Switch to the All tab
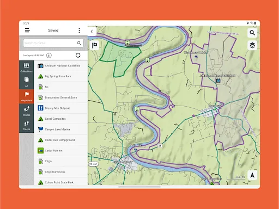 (26, 82)
